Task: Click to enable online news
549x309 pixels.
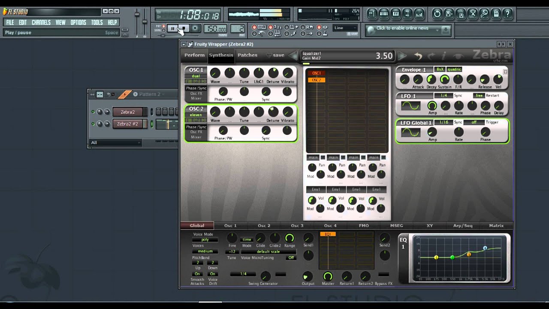Action: pyautogui.click(x=402, y=28)
